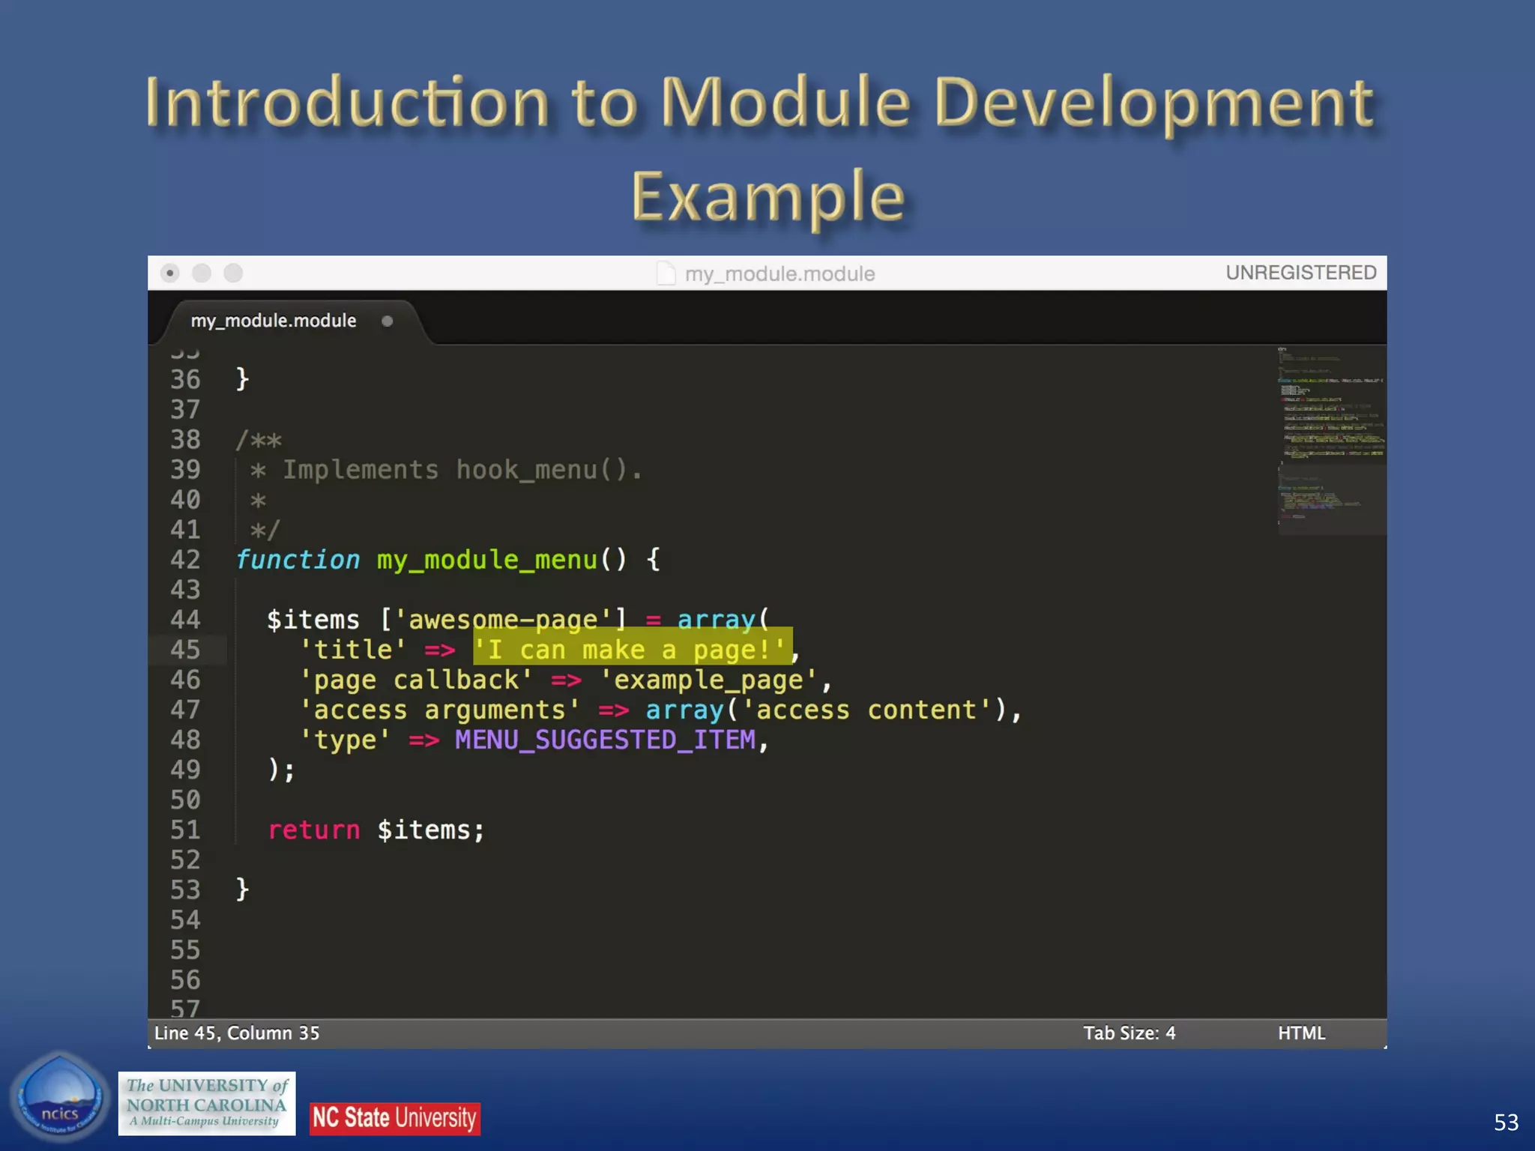Click the return keyword on line 51
The image size is (1535, 1151).
(314, 830)
